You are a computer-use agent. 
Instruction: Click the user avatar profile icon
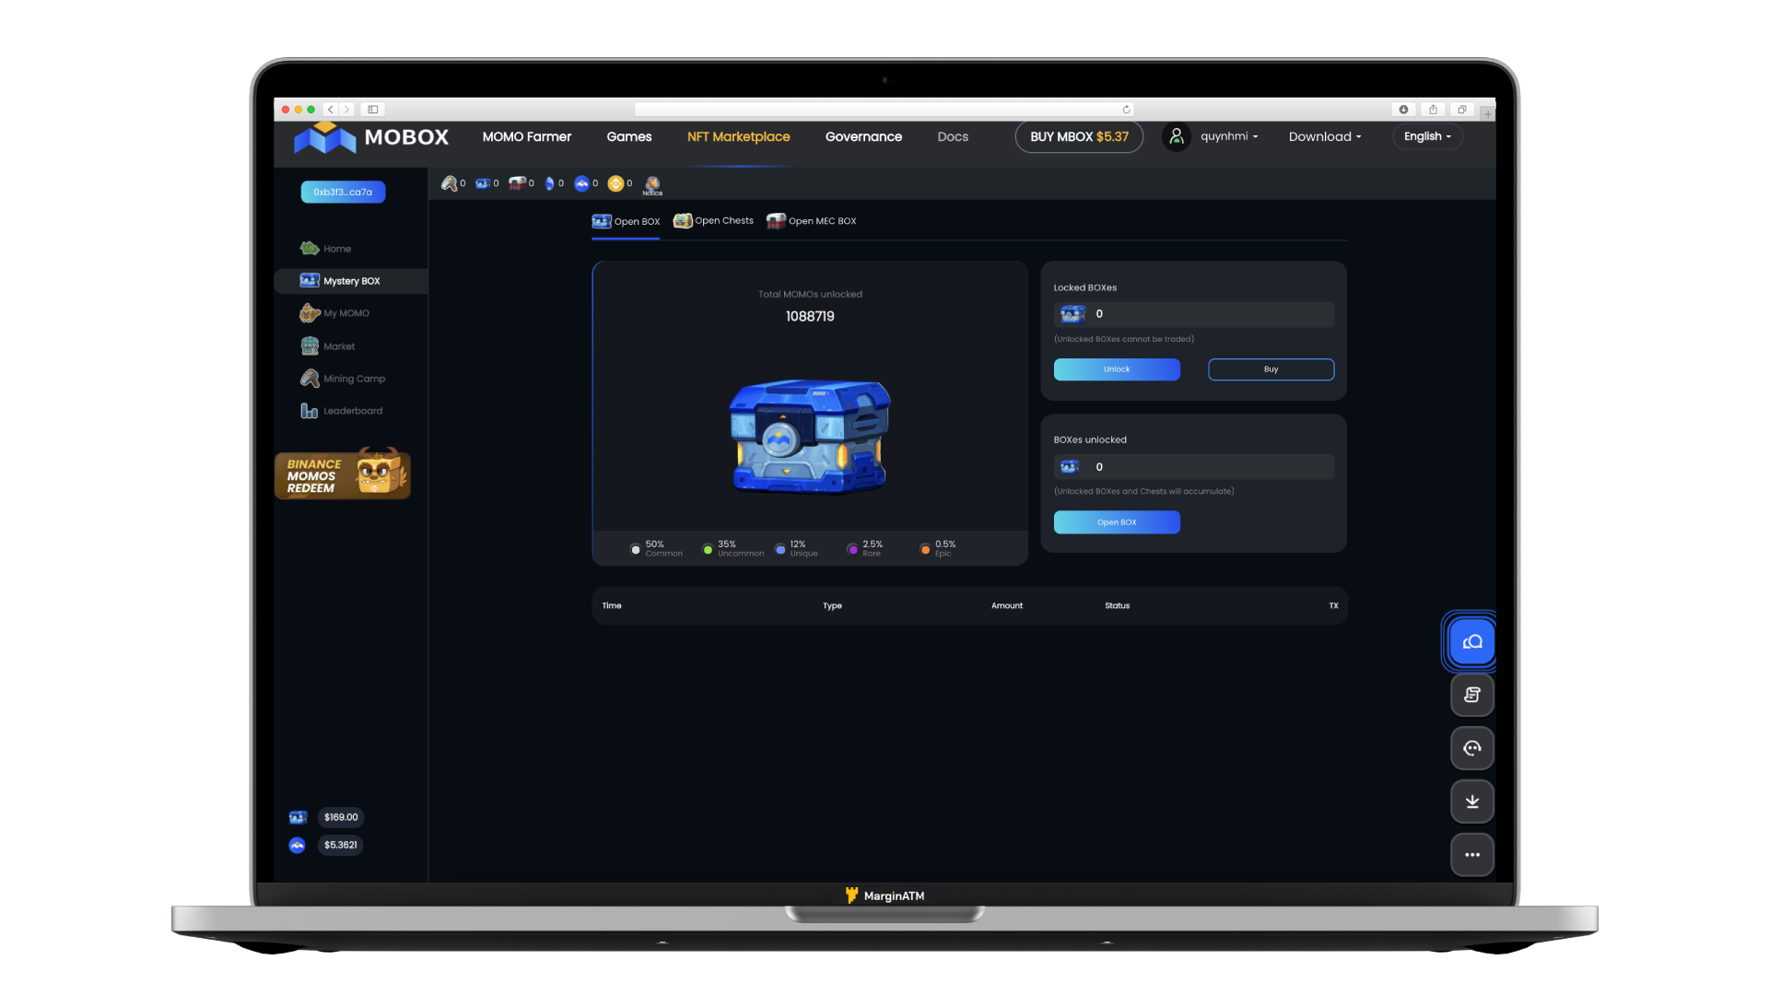coord(1176,136)
